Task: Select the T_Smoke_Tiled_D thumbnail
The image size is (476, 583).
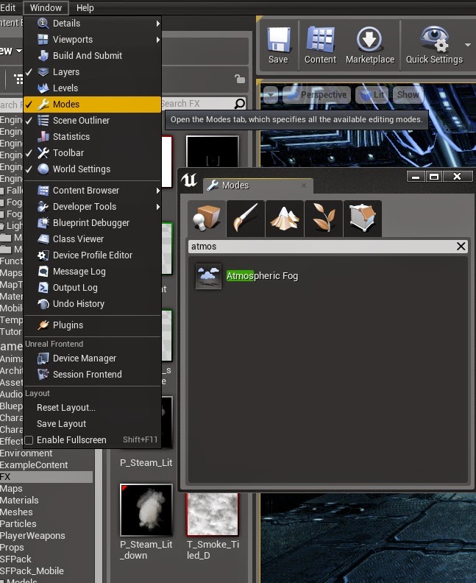Action: tap(213, 515)
